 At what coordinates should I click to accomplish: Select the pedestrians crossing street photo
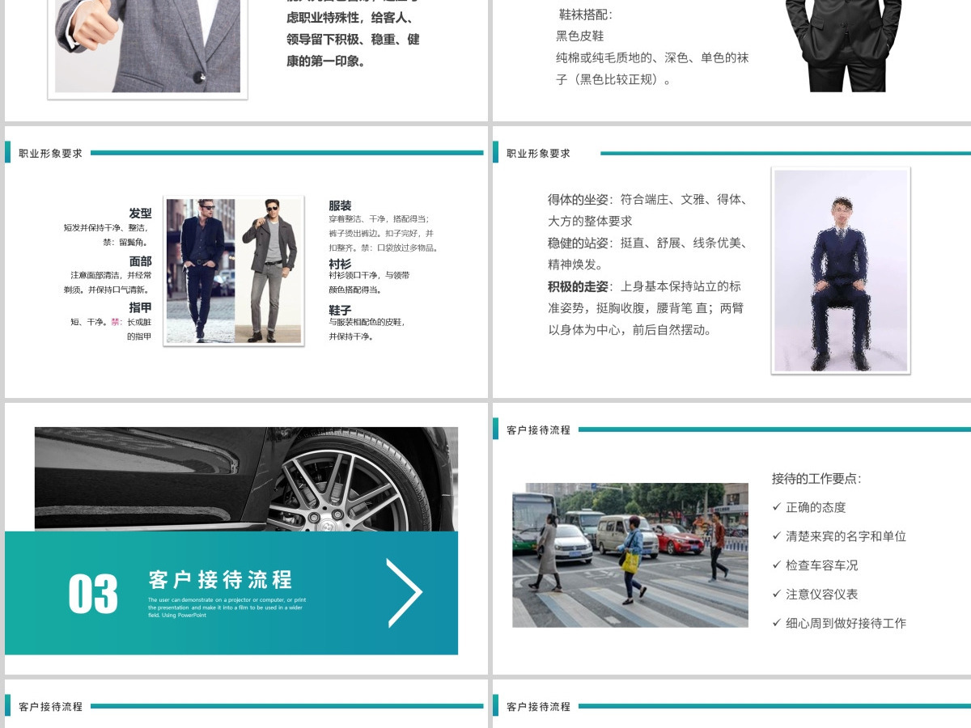630,555
